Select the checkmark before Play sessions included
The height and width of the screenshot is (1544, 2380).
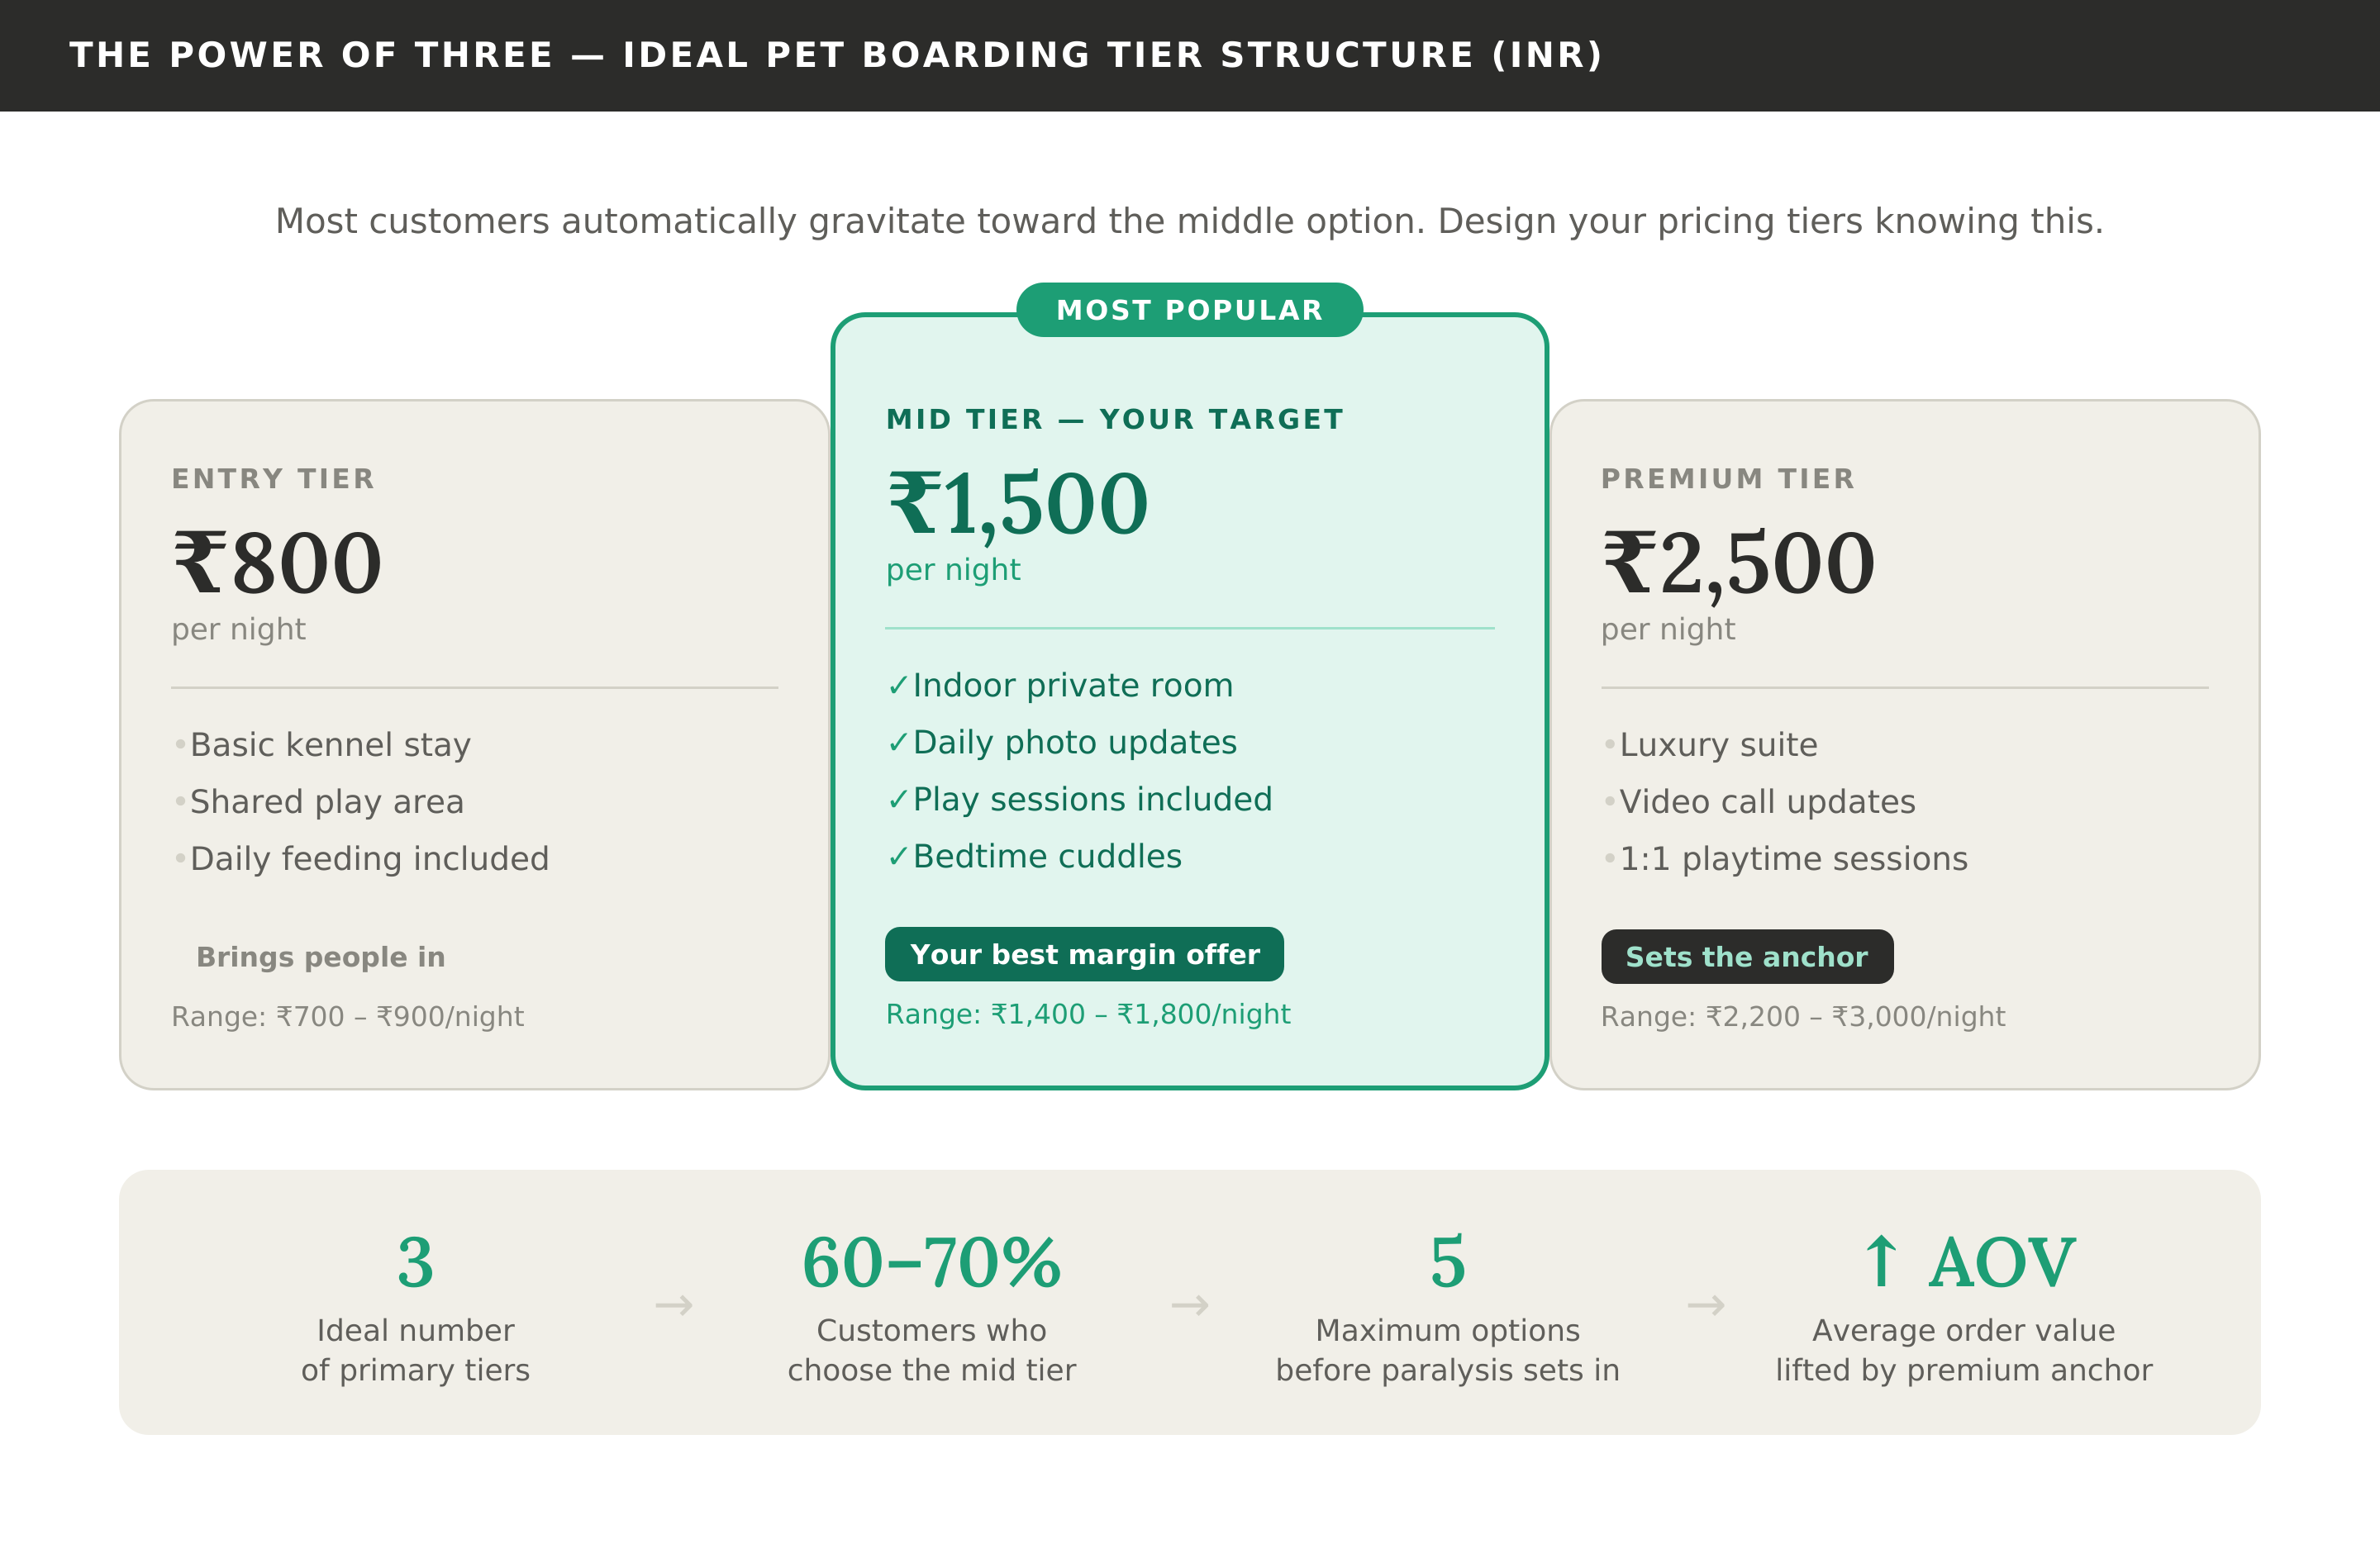897,800
